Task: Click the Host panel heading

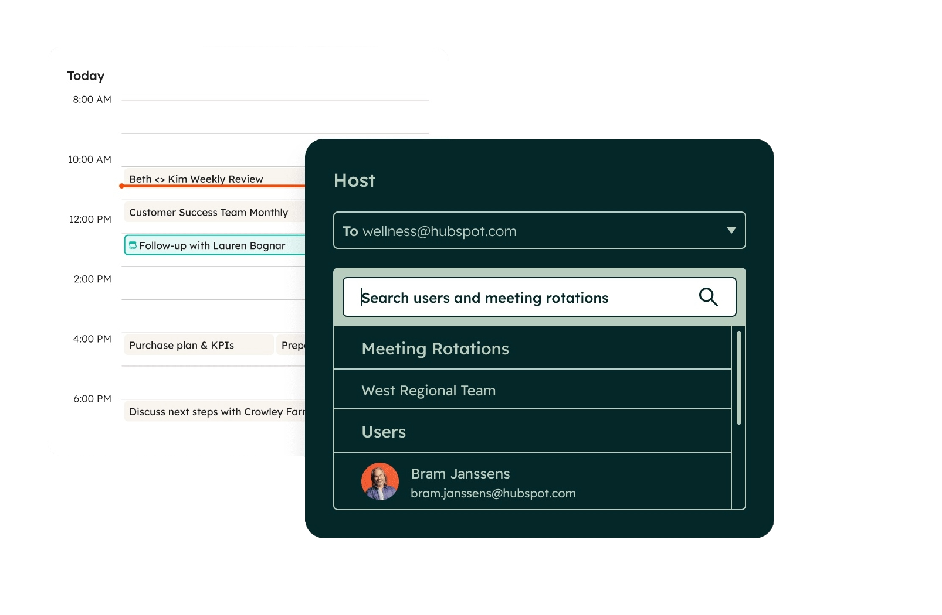Action: tap(354, 180)
